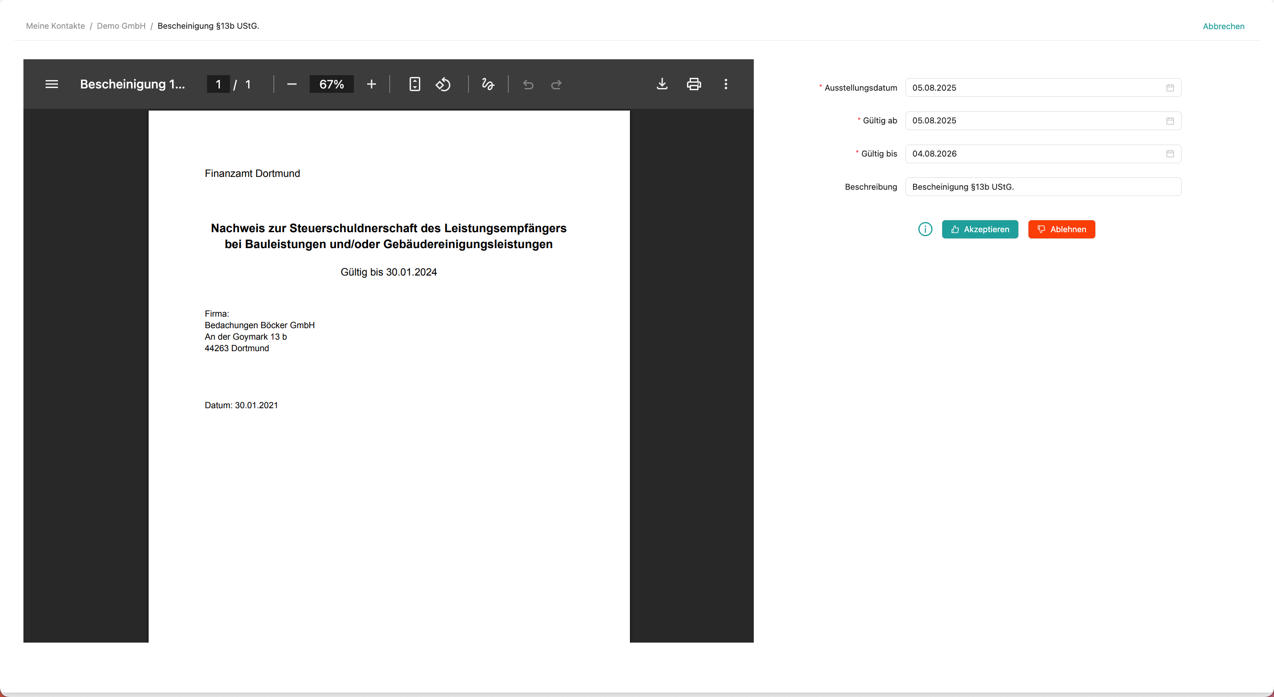The height and width of the screenshot is (697, 1274).
Task: Print the PDF document
Action: (x=693, y=84)
